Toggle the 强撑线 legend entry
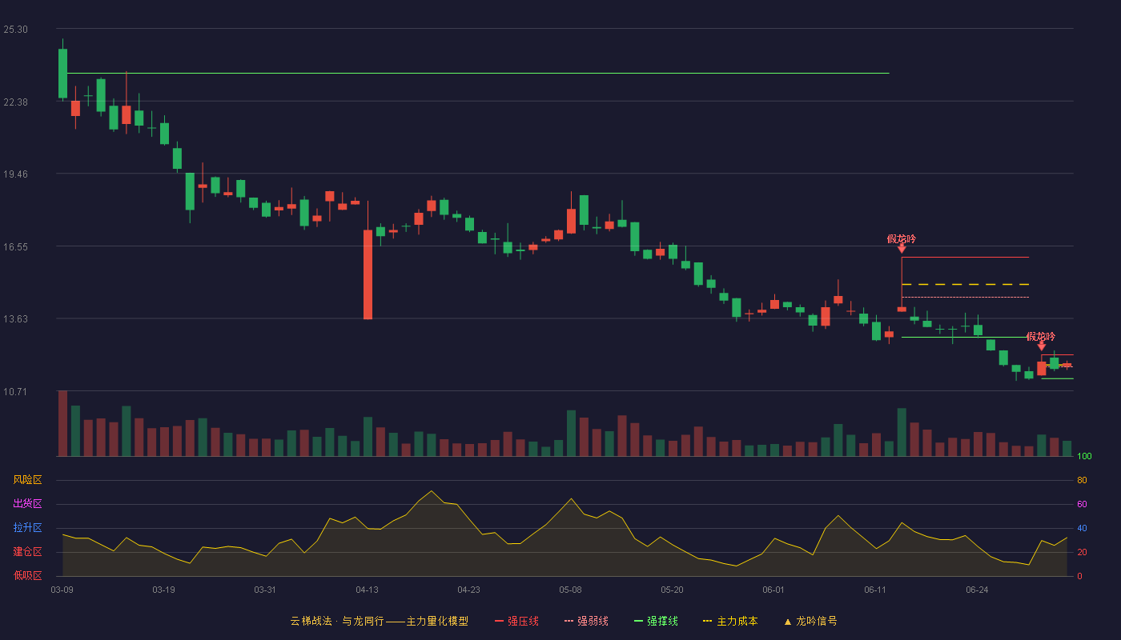Screen dimensions: 1121x640 [656, 621]
